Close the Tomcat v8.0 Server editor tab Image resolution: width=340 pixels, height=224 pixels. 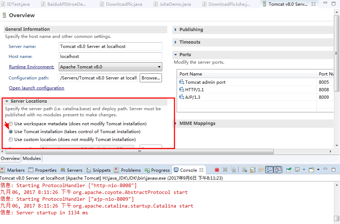tap(313, 4)
